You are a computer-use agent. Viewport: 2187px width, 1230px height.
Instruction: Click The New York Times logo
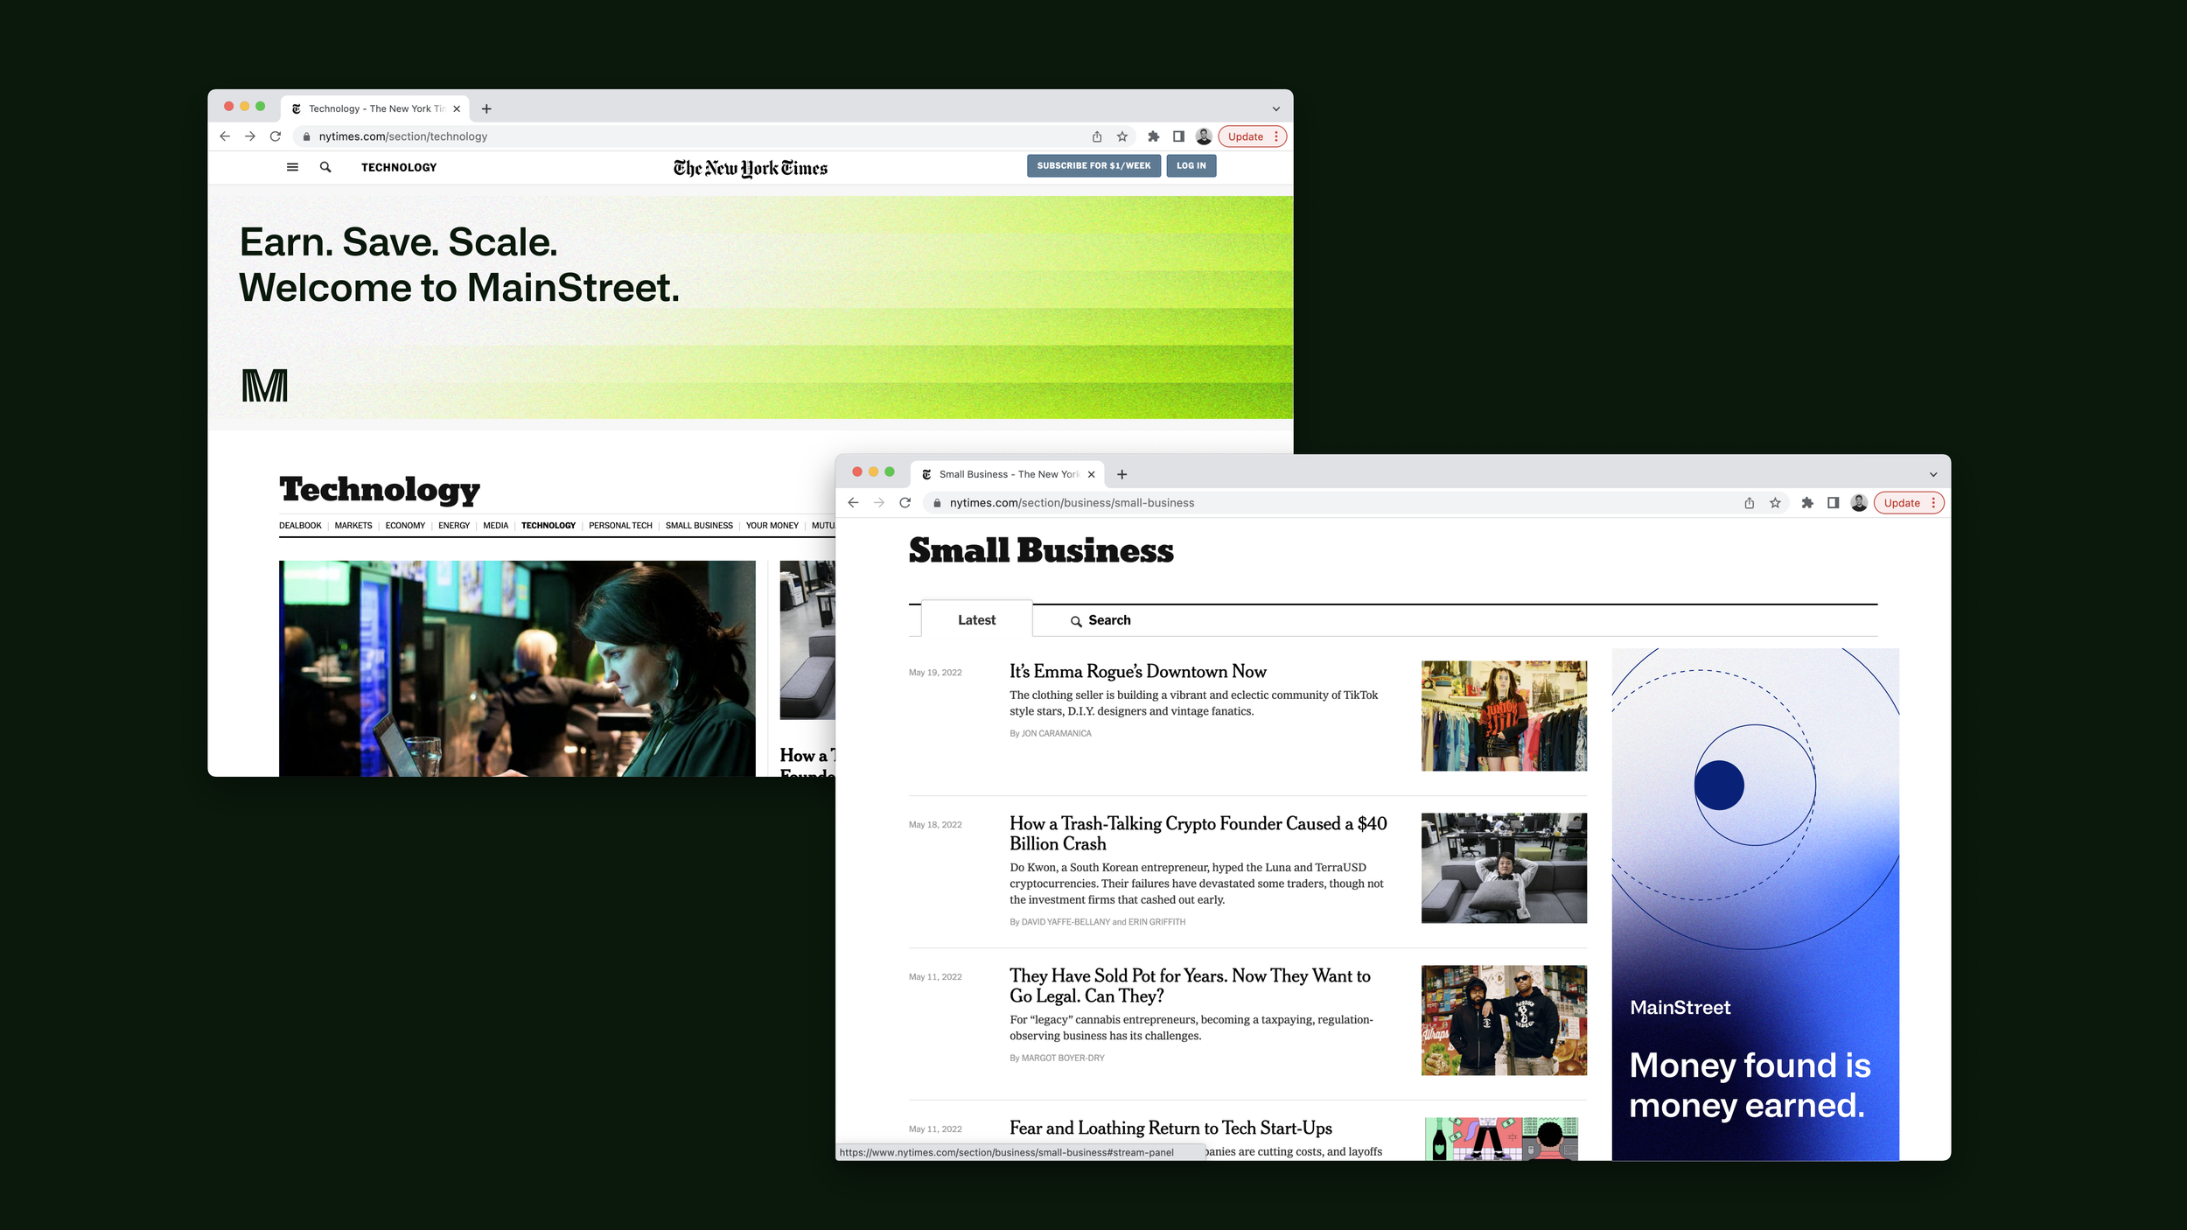pos(751,167)
